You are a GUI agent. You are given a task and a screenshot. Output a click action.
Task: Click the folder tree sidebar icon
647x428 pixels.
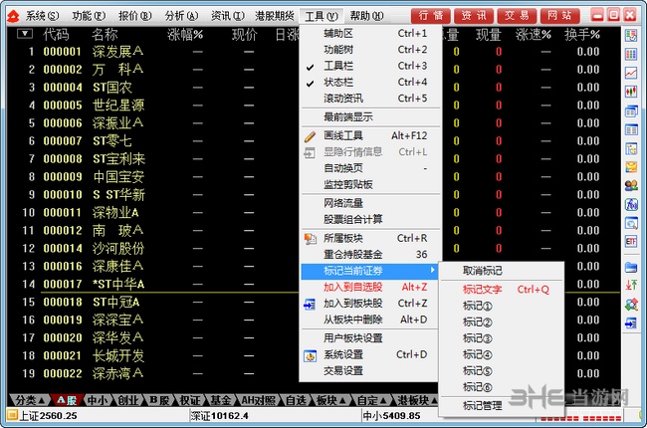(631, 148)
